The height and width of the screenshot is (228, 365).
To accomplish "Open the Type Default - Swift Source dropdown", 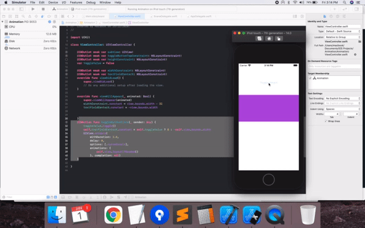I will pyautogui.click(x=342, y=31).
